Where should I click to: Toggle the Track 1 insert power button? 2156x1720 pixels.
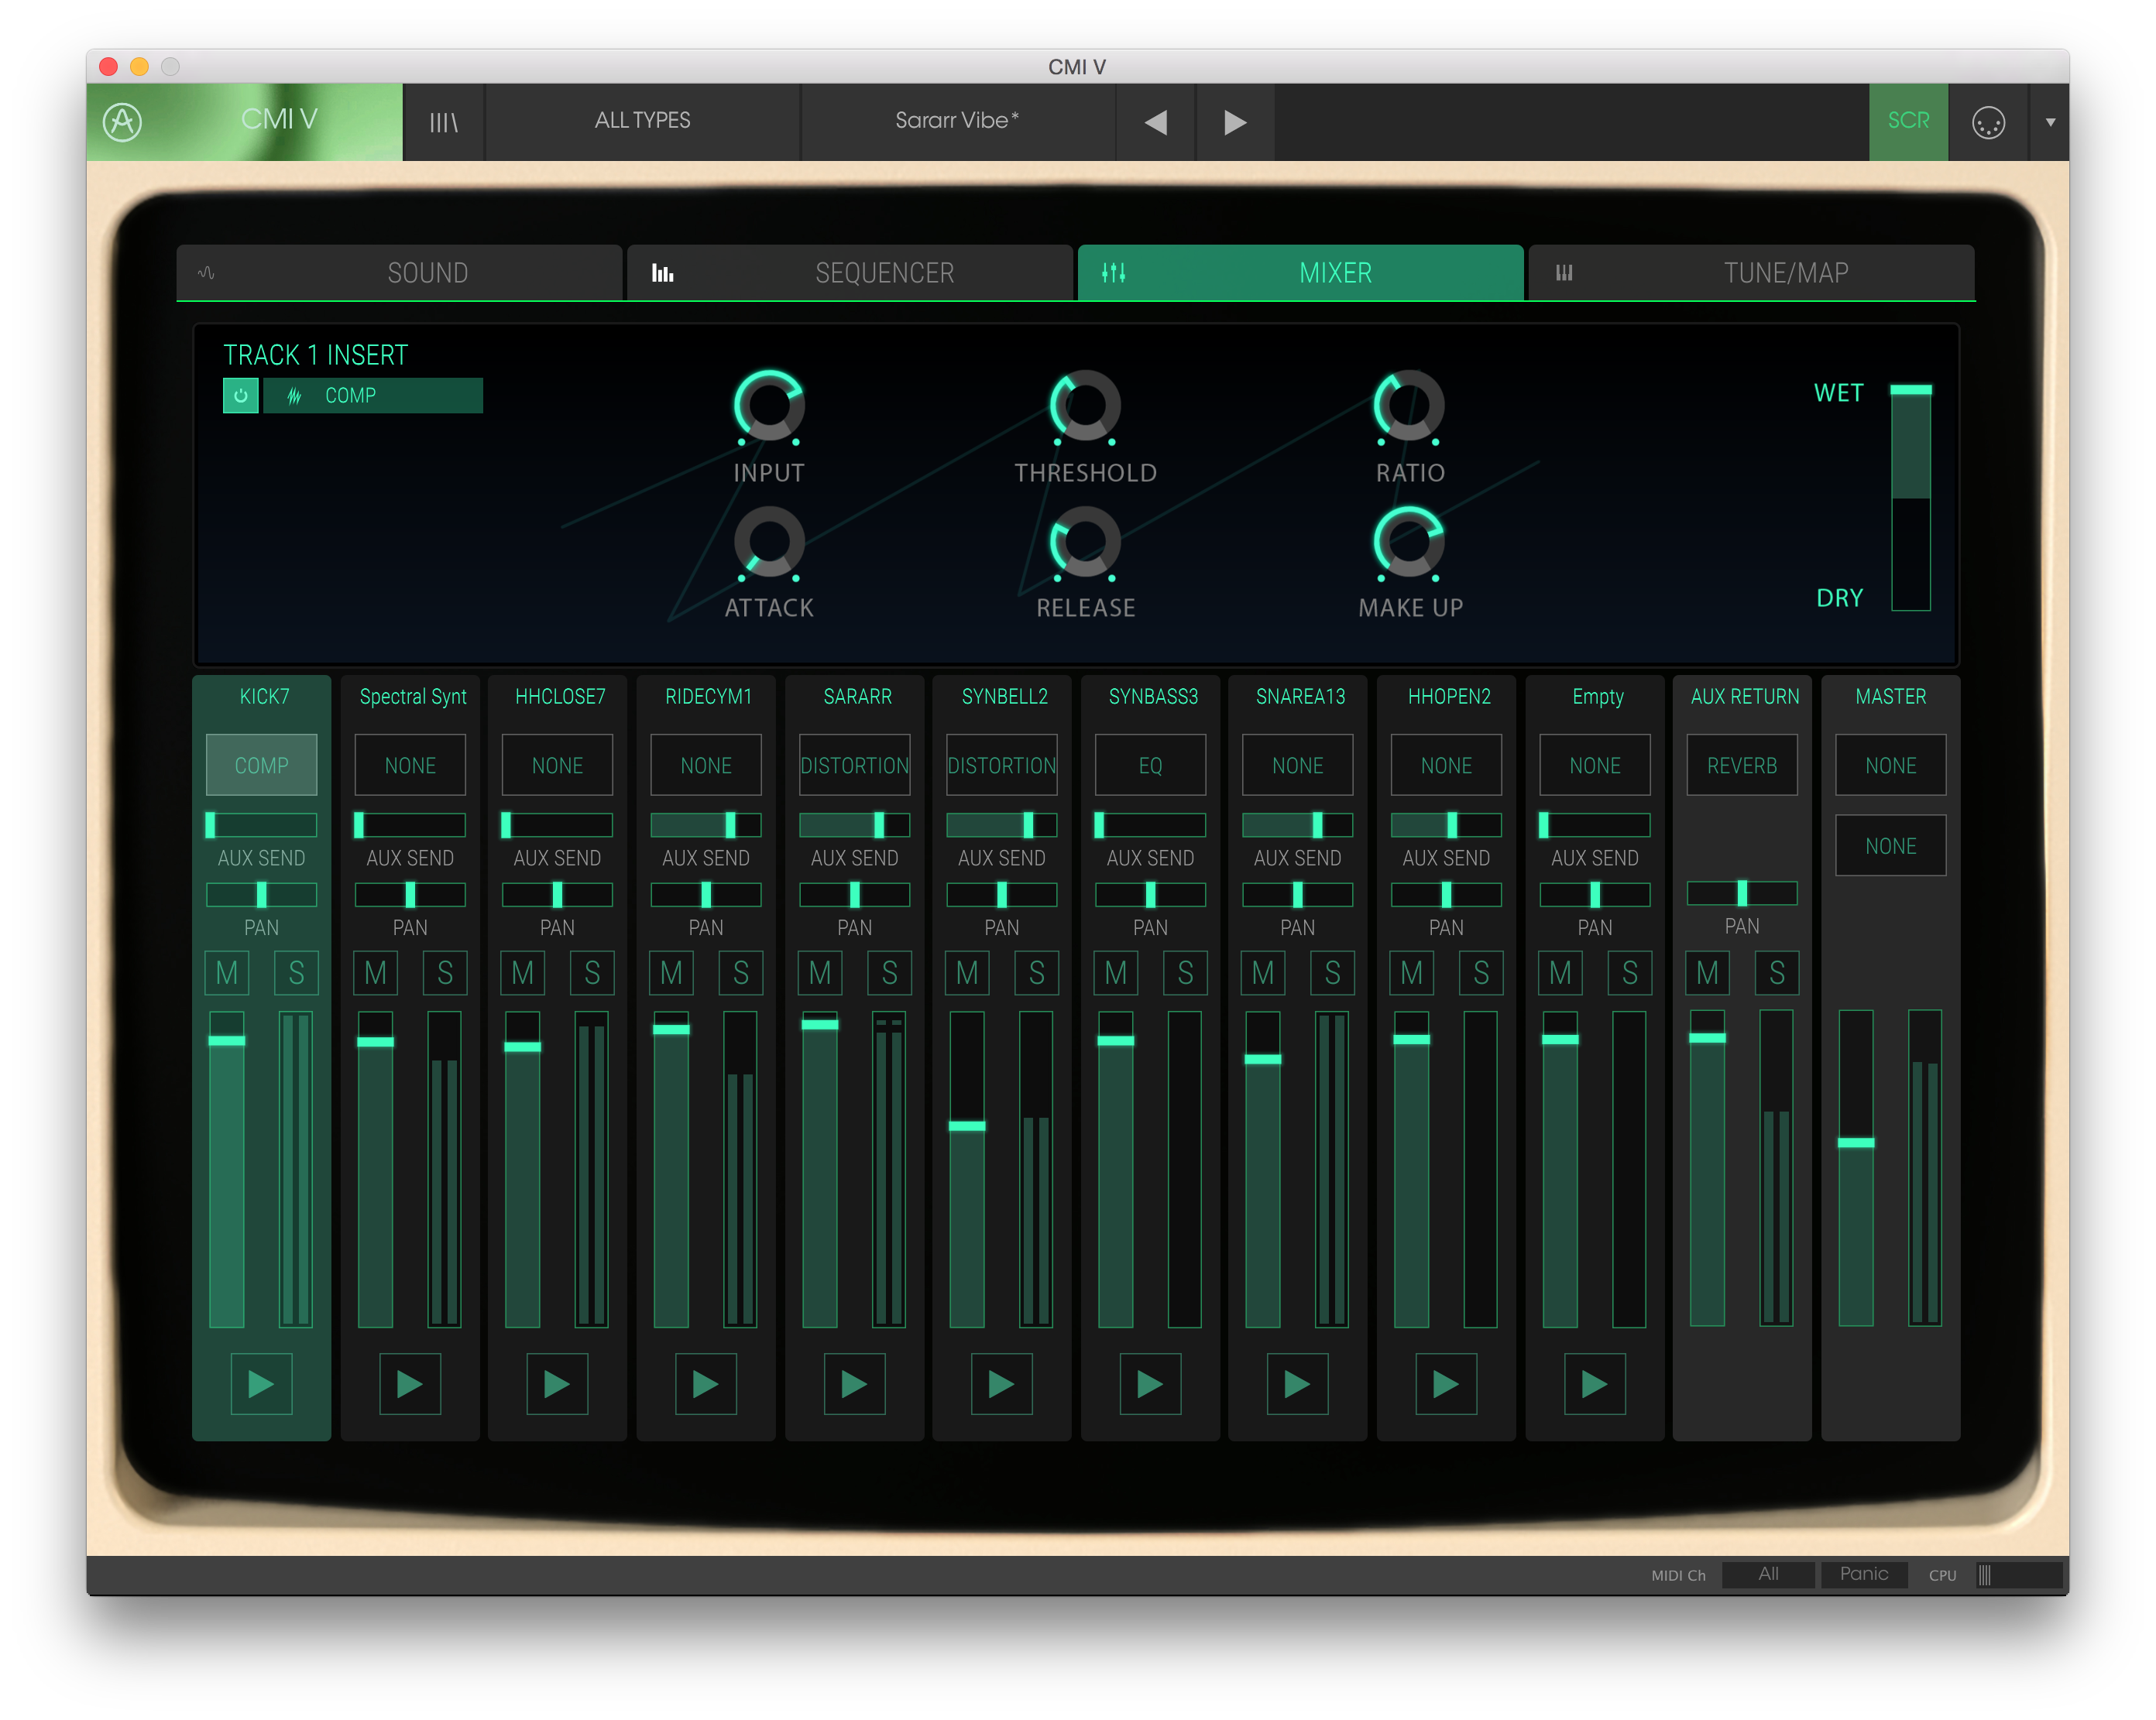[240, 396]
